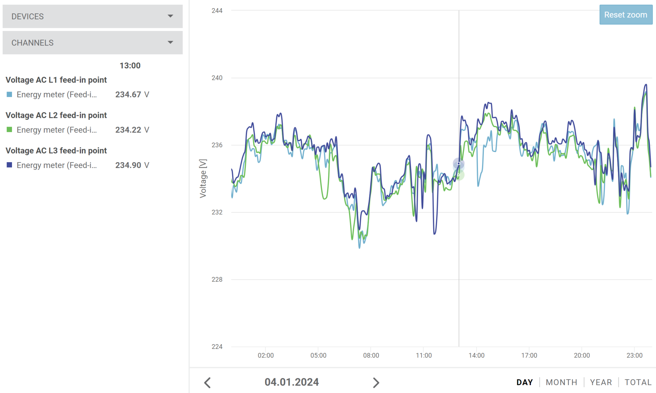Click the Reset zoom button
Viewport: 656px width, 393px height.
click(x=625, y=15)
